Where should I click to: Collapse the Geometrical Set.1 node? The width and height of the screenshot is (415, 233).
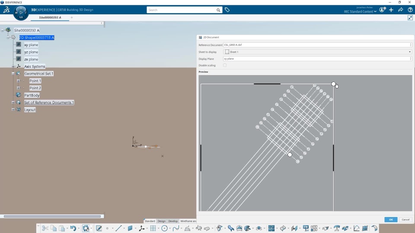coord(13,73)
